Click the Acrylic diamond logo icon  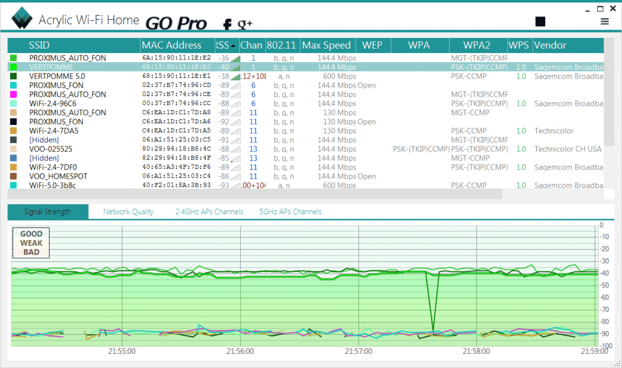tap(22, 18)
